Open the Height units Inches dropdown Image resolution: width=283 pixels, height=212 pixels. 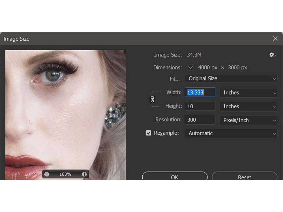(x=248, y=107)
